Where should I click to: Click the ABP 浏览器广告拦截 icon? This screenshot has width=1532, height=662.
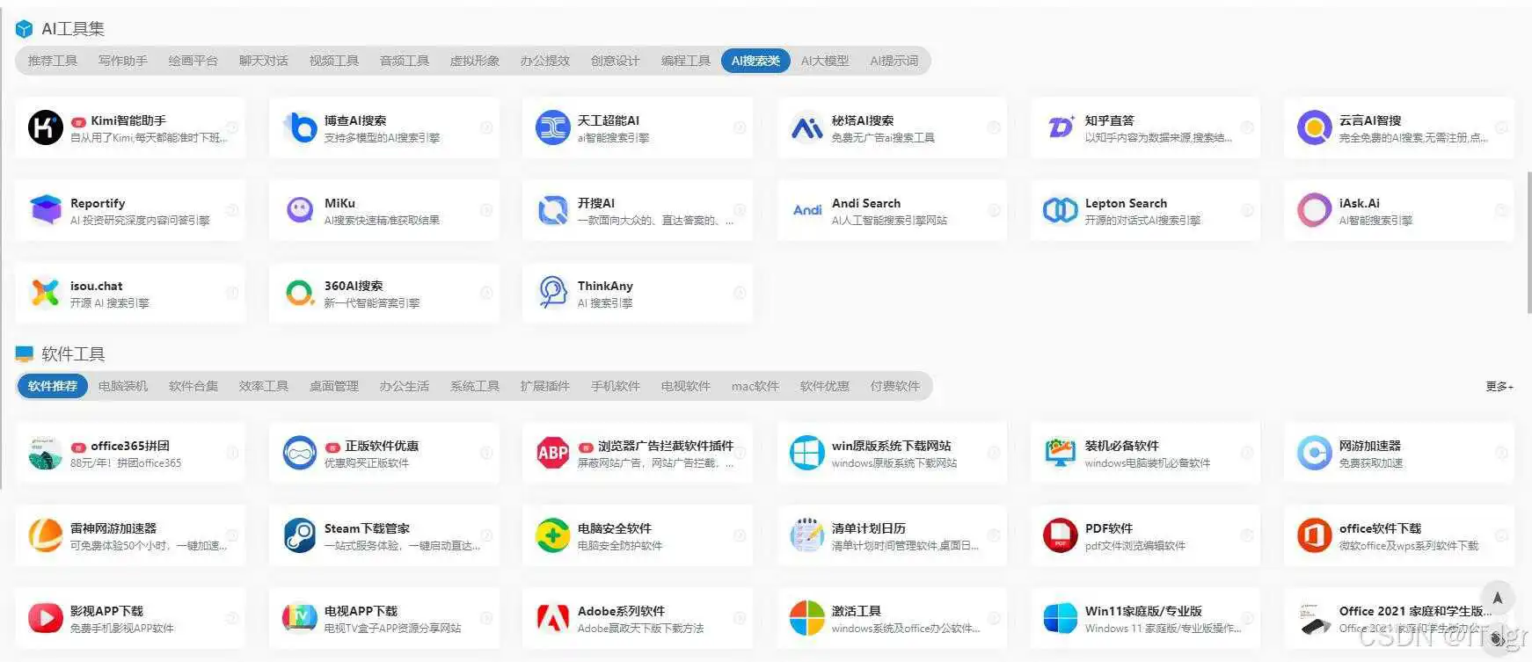(553, 453)
